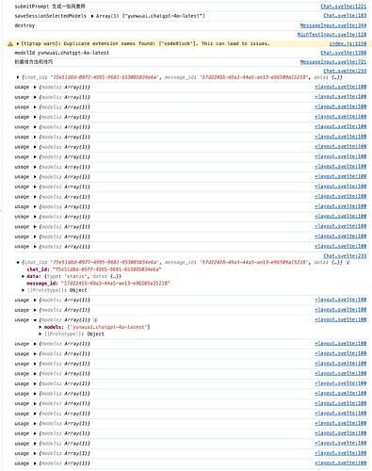Viewport: 372px width, 471px height.
Task: Select 'saveSessionSelectedModels' log label
Action: point(50,16)
